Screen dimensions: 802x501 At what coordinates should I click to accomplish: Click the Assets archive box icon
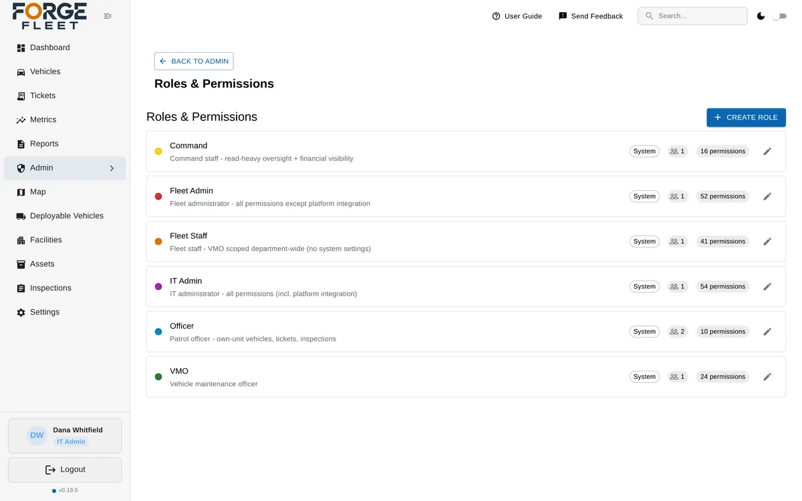(21, 265)
